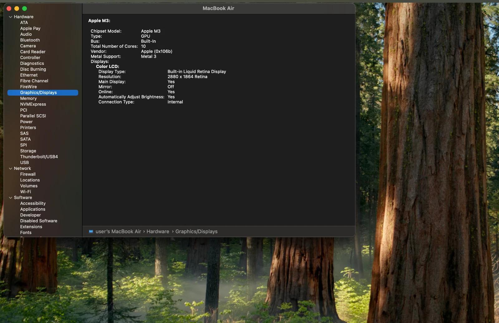The height and width of the screenshot is (323, 499).
Task: Select Extensions under Software
Action: pyautogui.click(x=31, y=227)
